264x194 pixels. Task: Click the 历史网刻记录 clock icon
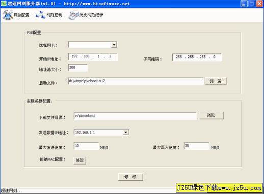pos(73,15)
